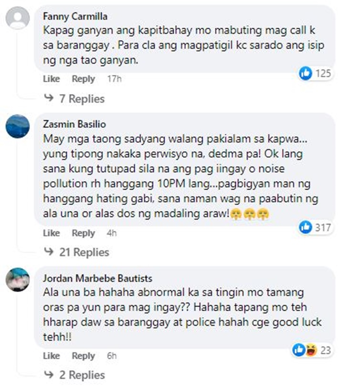
Task: Reply to Fanny Carmilla's comment
Action: click(84, 79)
